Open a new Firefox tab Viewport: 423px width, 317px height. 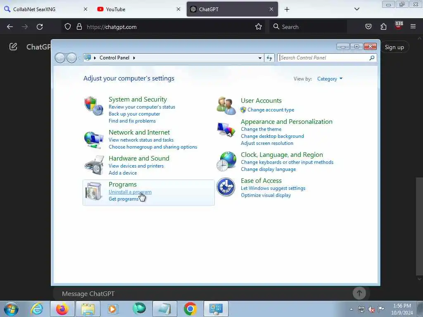pyautogui.click(x=287, y=9)
